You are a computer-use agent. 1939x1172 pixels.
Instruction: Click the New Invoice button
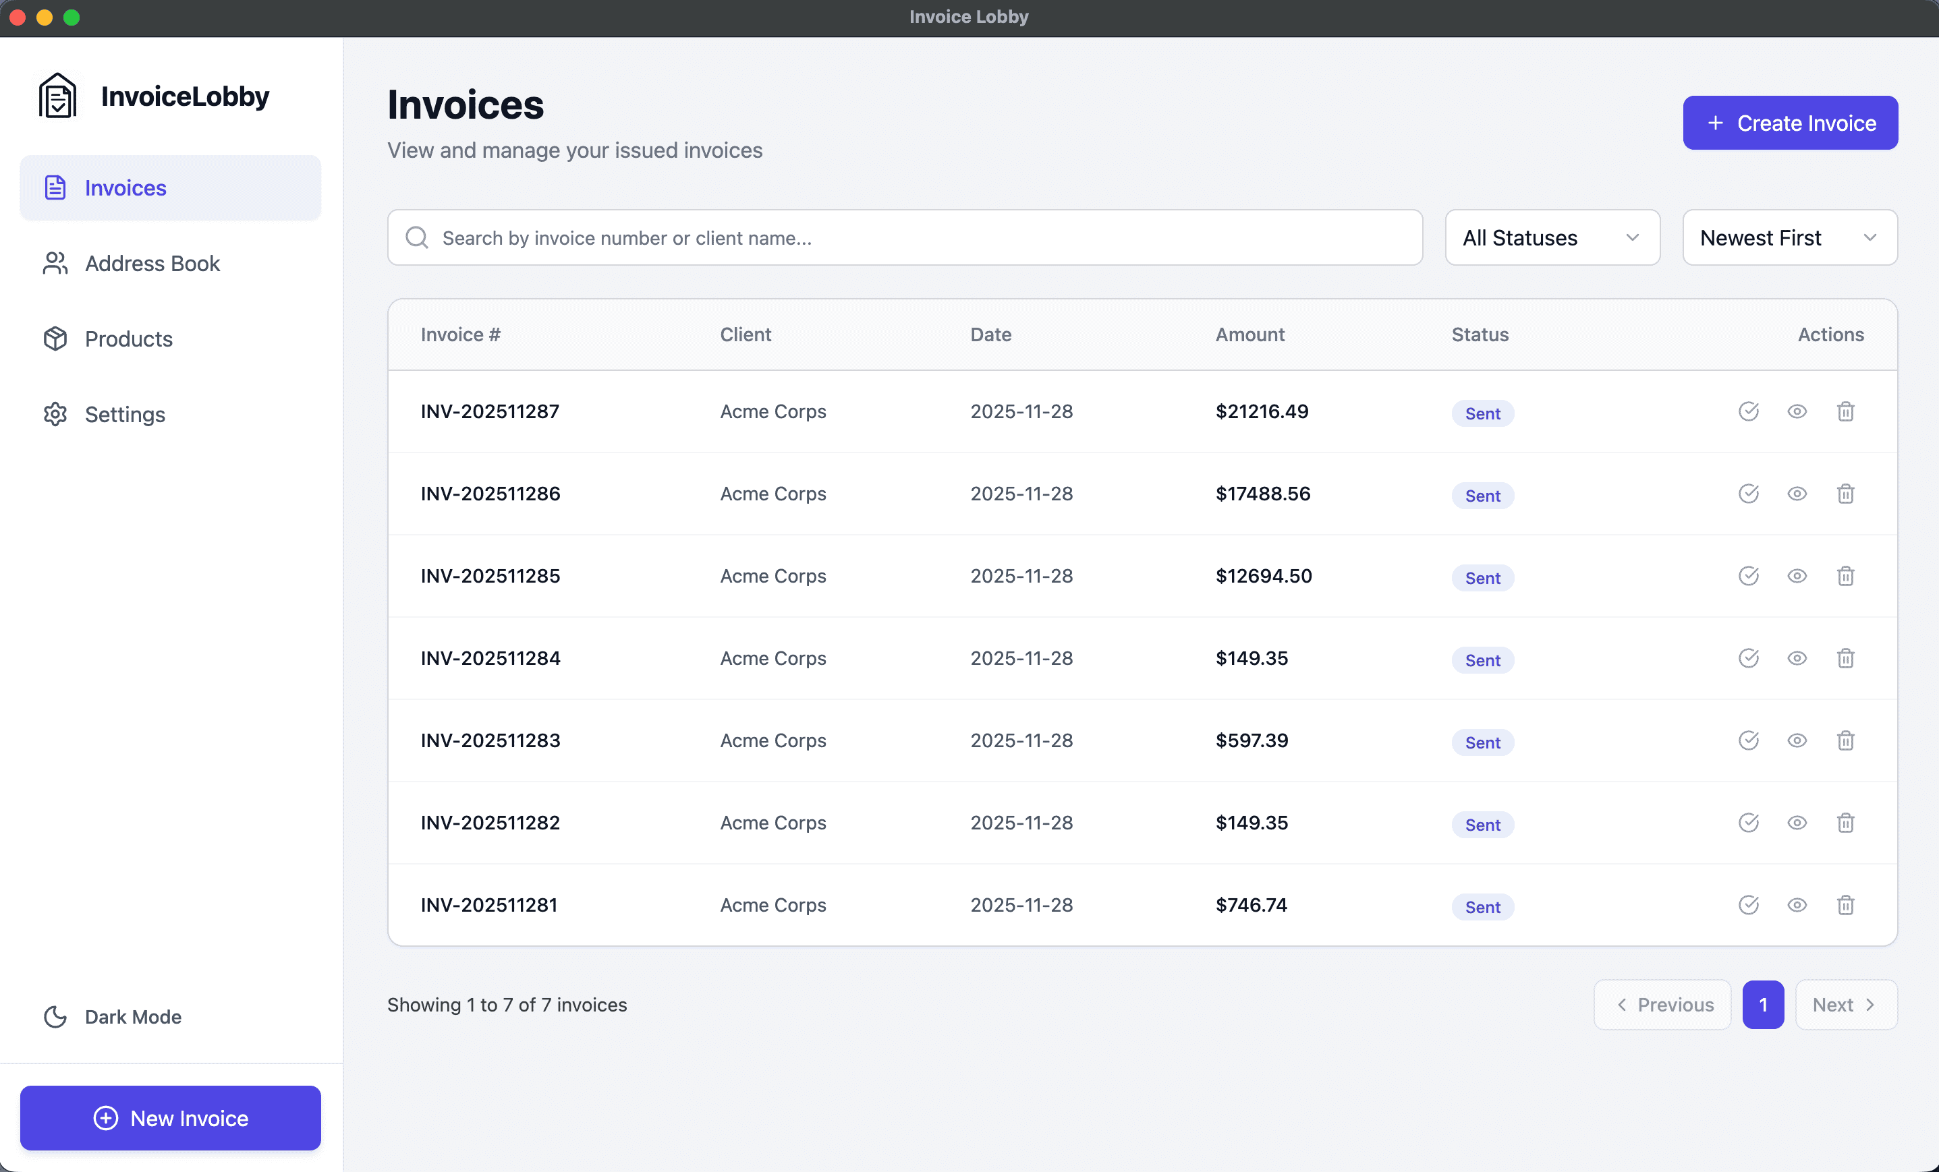click(x=170, y=1118)
